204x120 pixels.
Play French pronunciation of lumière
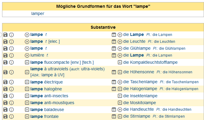[27, 55]
